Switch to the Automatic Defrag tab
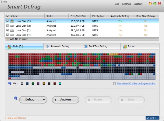The height and width of the screenshot is (121, 164). [63, 46]
